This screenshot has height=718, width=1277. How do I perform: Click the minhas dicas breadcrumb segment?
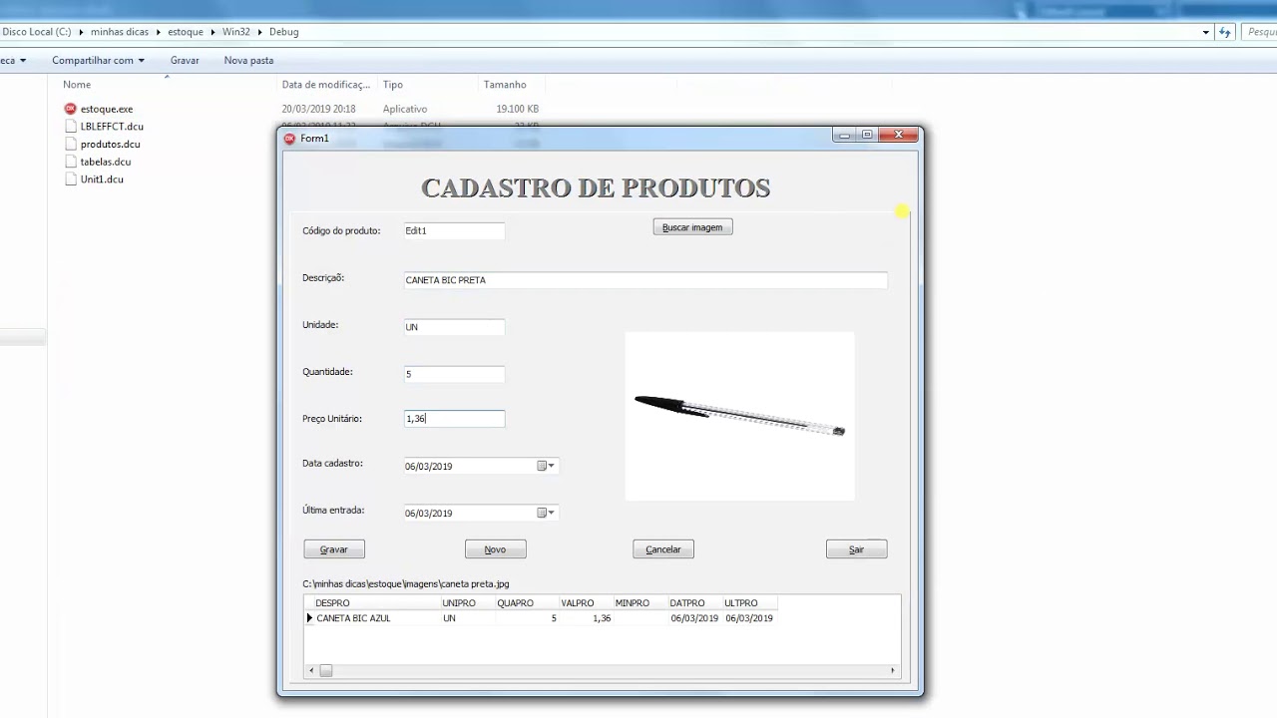coord(120,32)
